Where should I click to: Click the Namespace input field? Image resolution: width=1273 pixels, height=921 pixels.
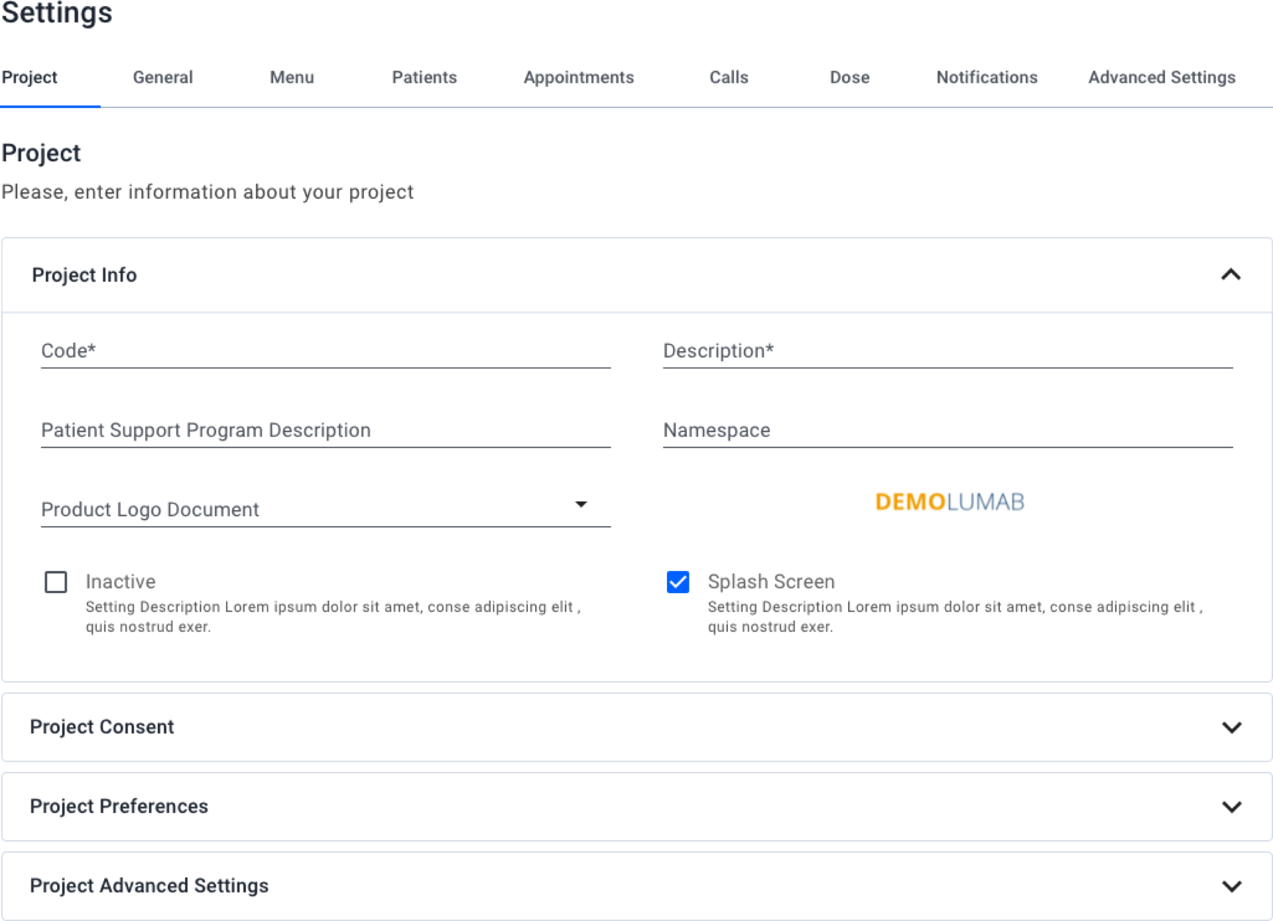947,431
